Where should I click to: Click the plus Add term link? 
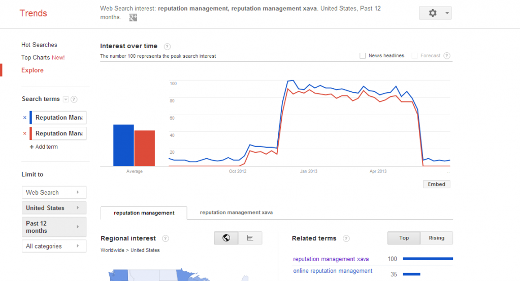pyautogui.click(x=44, y=147)
